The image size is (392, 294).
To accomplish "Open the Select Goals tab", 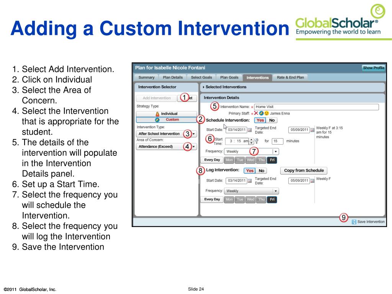I will pos(201,77).
